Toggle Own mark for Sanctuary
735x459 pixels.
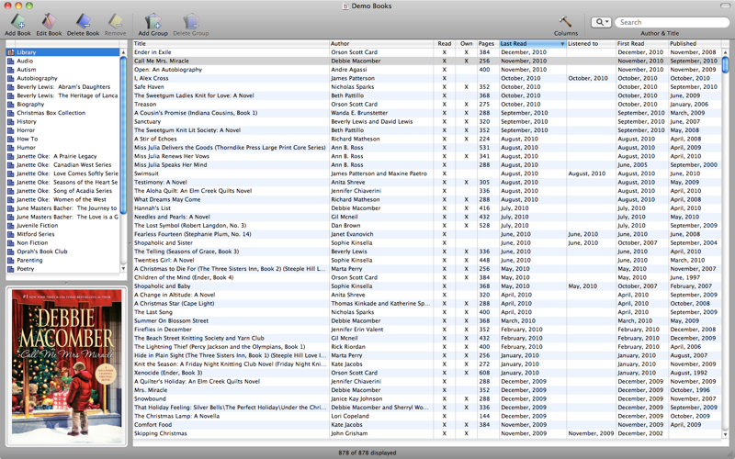click(x=466, y=122)
